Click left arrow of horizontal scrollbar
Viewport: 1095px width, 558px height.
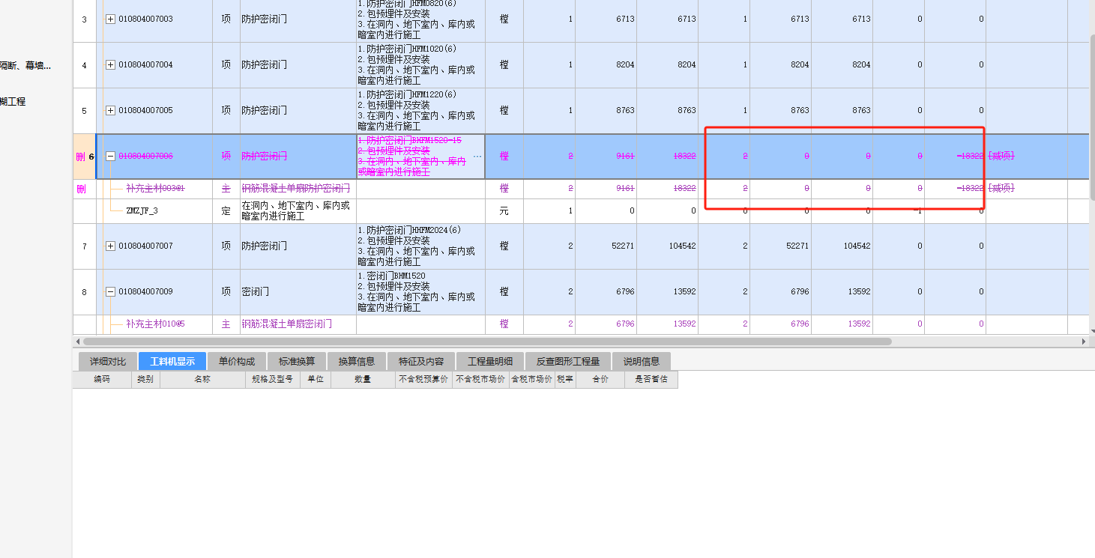click(x=77, y=342)
